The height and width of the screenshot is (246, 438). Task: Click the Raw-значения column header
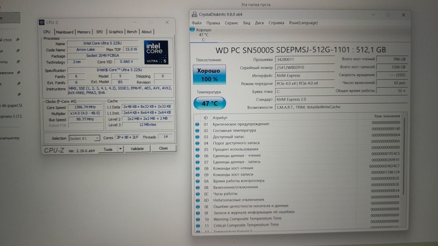[387, 116]
